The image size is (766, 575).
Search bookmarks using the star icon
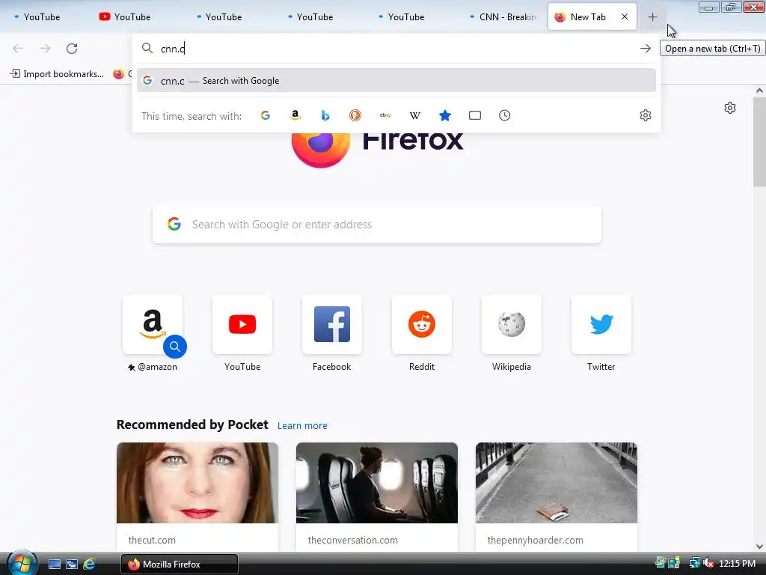(444, 115)
